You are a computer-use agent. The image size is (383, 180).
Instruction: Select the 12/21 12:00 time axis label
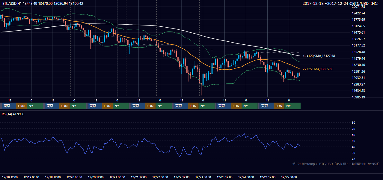coord(139,177)
